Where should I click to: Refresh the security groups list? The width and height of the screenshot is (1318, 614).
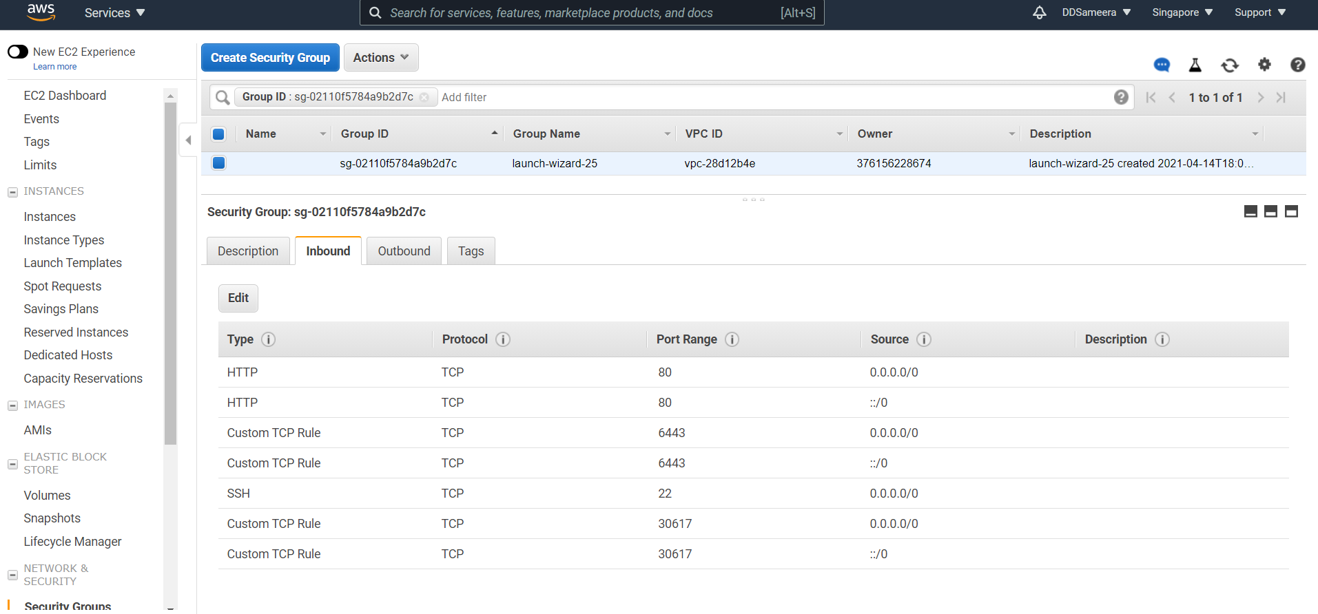coord(1230,65)
